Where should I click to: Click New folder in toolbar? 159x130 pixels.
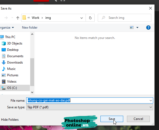30,28
